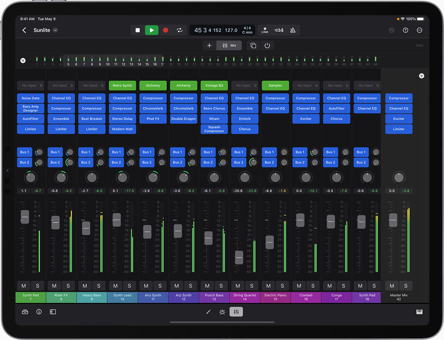Screen dimensions: 444x340
Task: Stop playback with the square stop button
Action: (x=138, y=30)
